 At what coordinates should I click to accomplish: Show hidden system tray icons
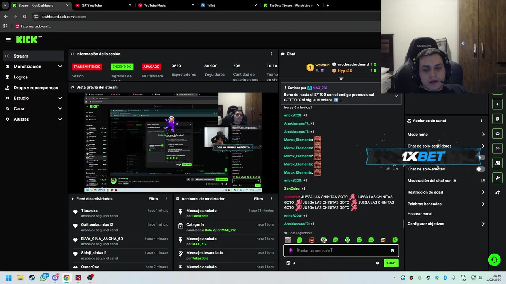coord(394,278)
